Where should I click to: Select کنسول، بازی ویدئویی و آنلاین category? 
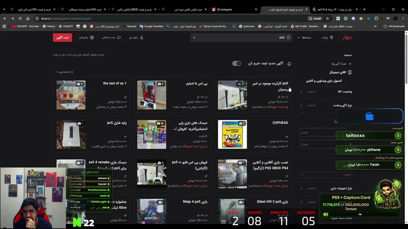[324, 81]
